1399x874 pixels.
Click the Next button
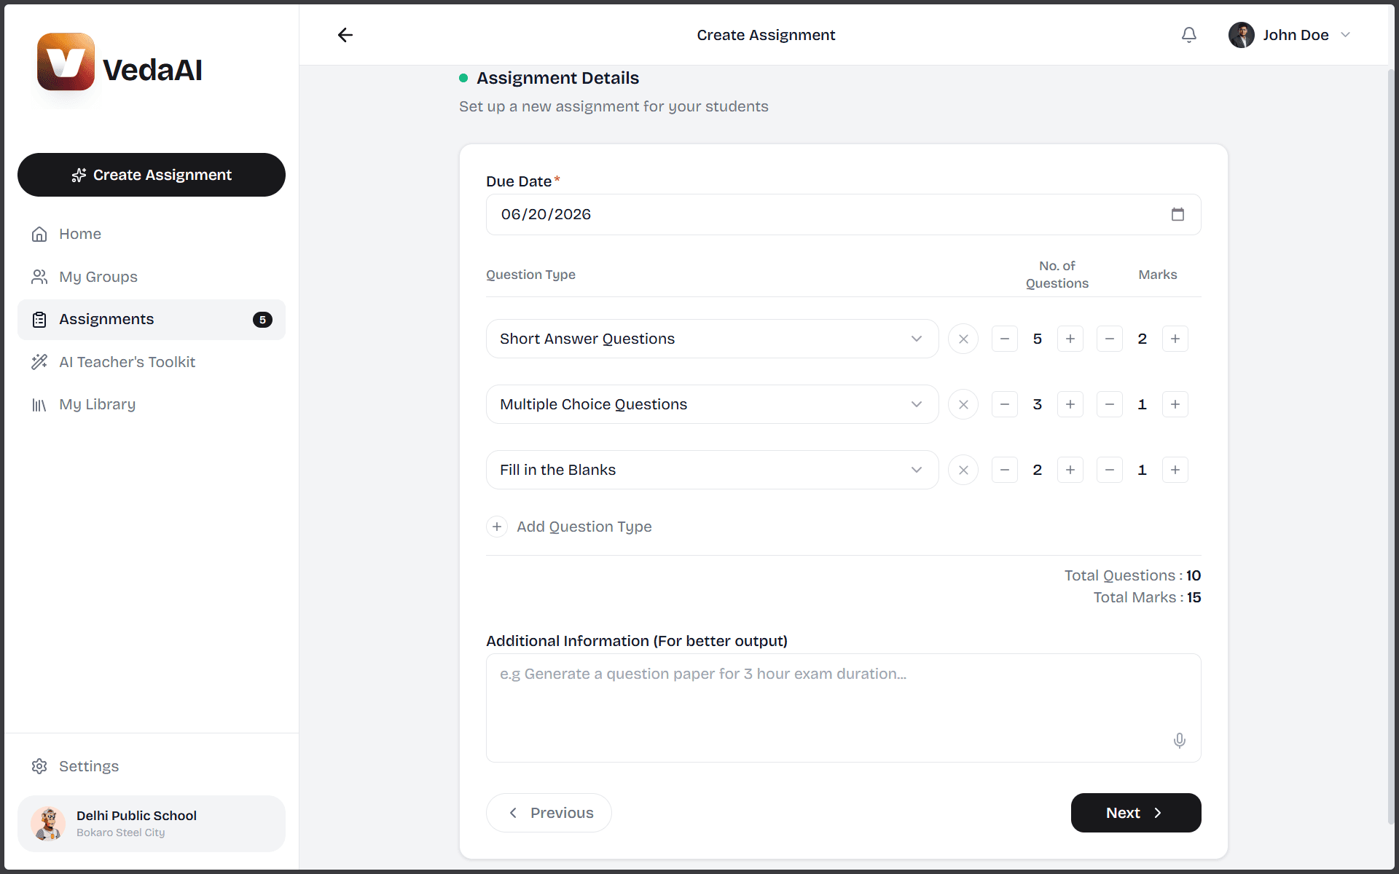pyautogui.click(x=1136, y=813)
